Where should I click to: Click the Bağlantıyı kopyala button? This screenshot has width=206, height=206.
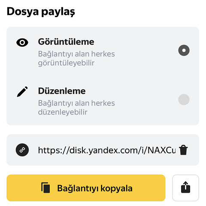(x=86, y=188)
